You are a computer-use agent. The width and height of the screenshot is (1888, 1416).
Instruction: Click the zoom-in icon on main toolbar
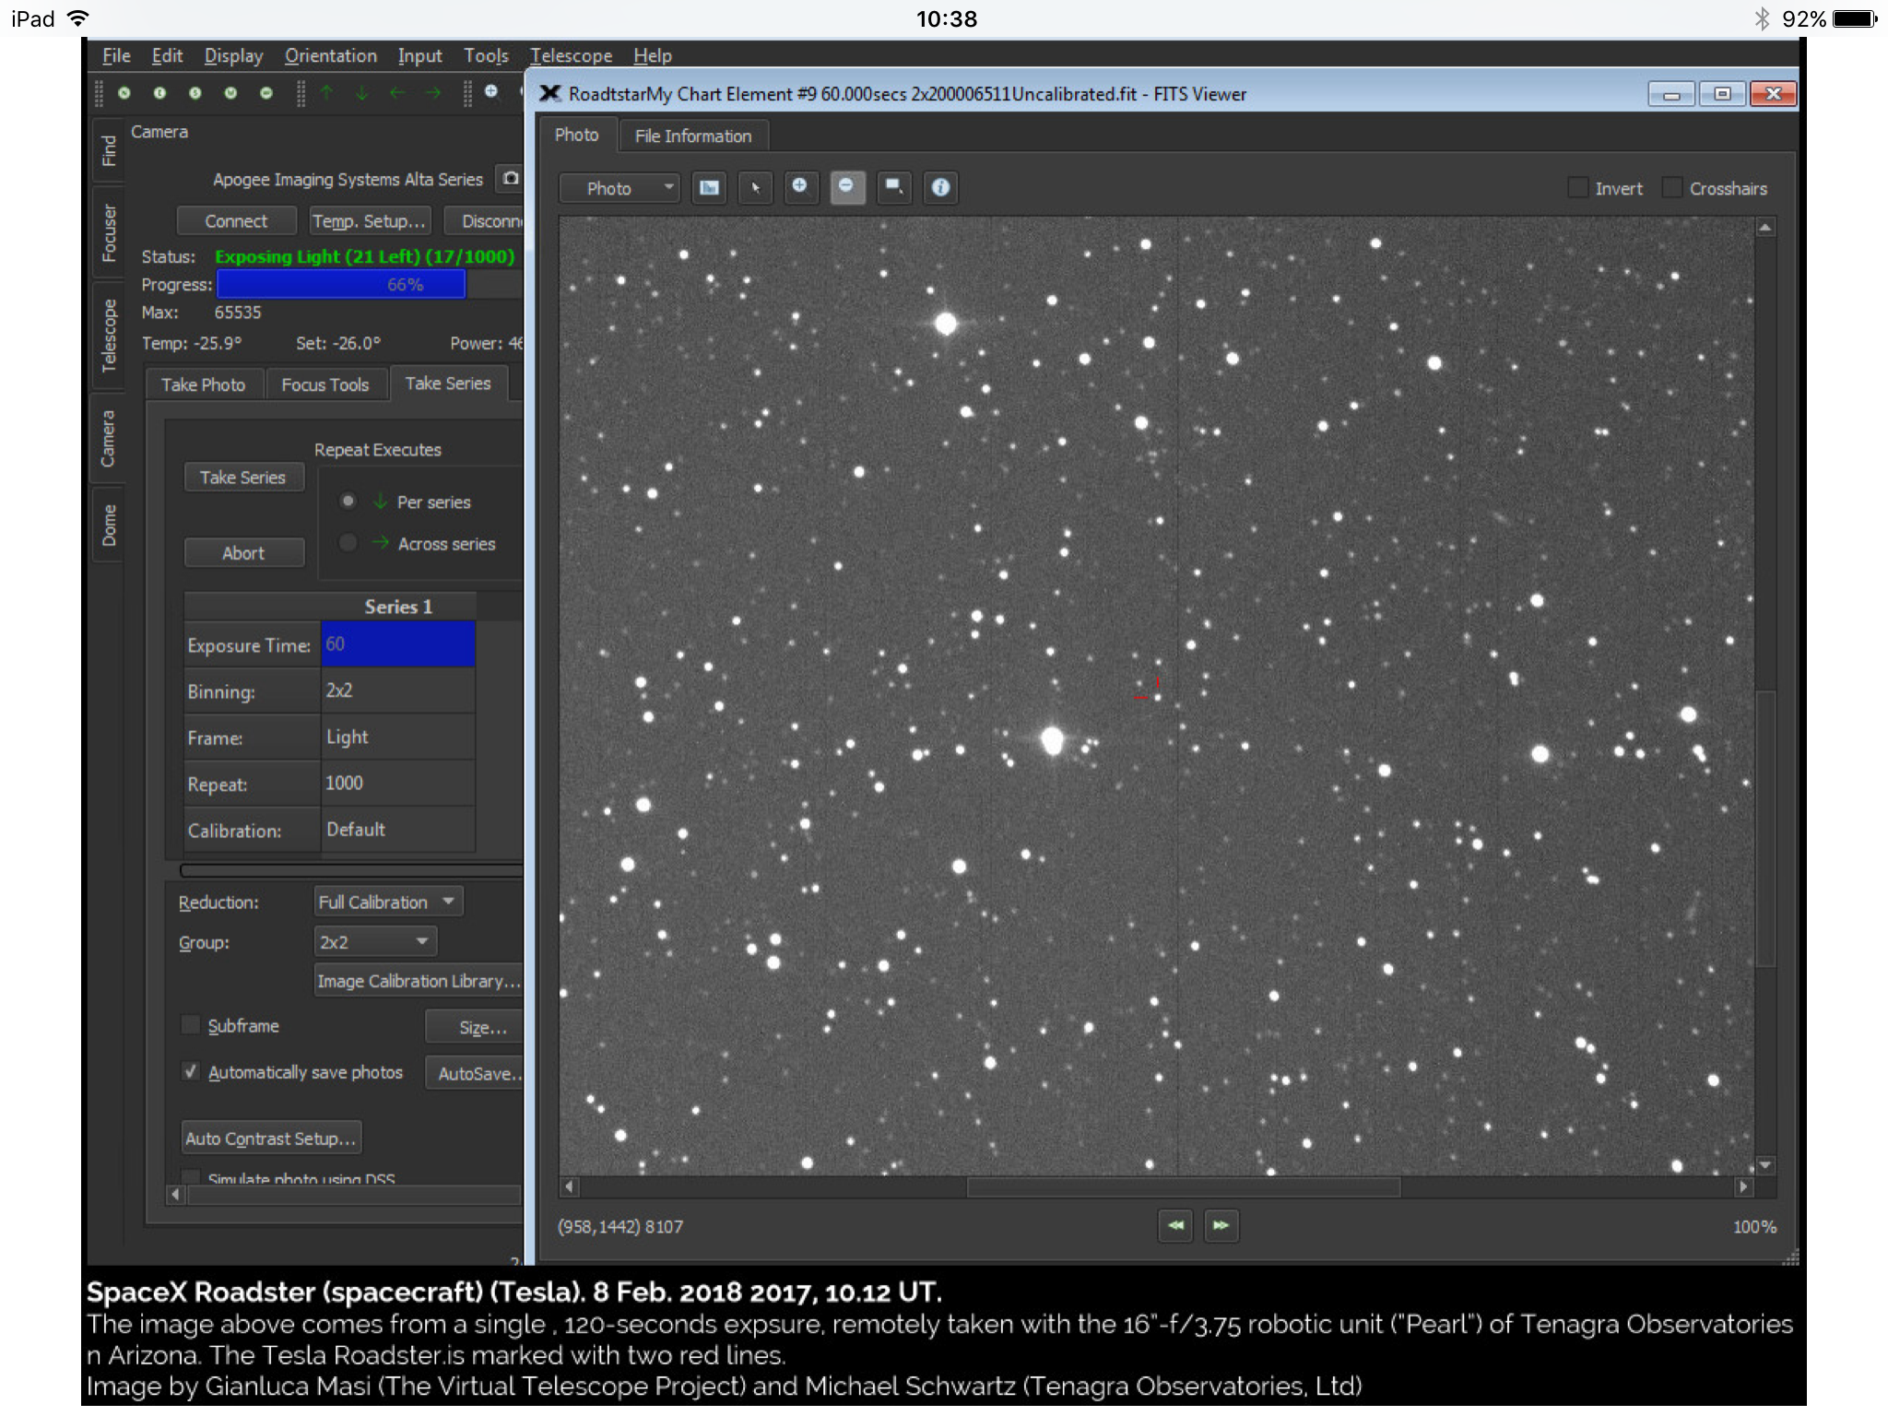coord(491,91)
